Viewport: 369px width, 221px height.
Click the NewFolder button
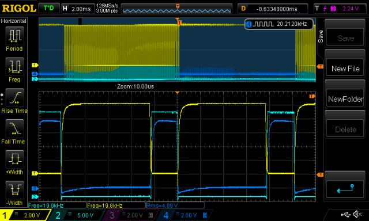click(x=345, y=99)
